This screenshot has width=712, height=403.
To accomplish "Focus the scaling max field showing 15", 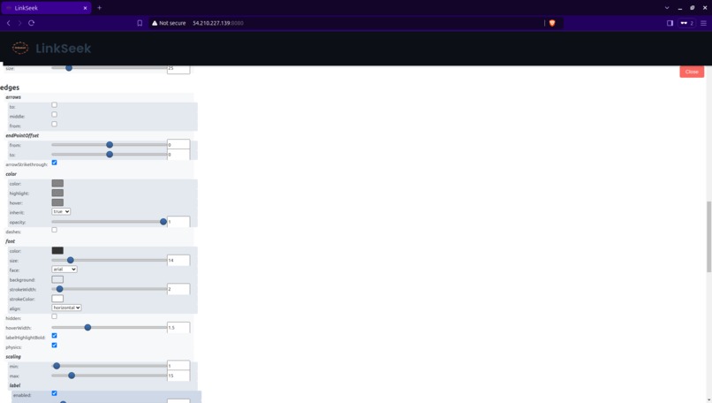I will point(178,376).
